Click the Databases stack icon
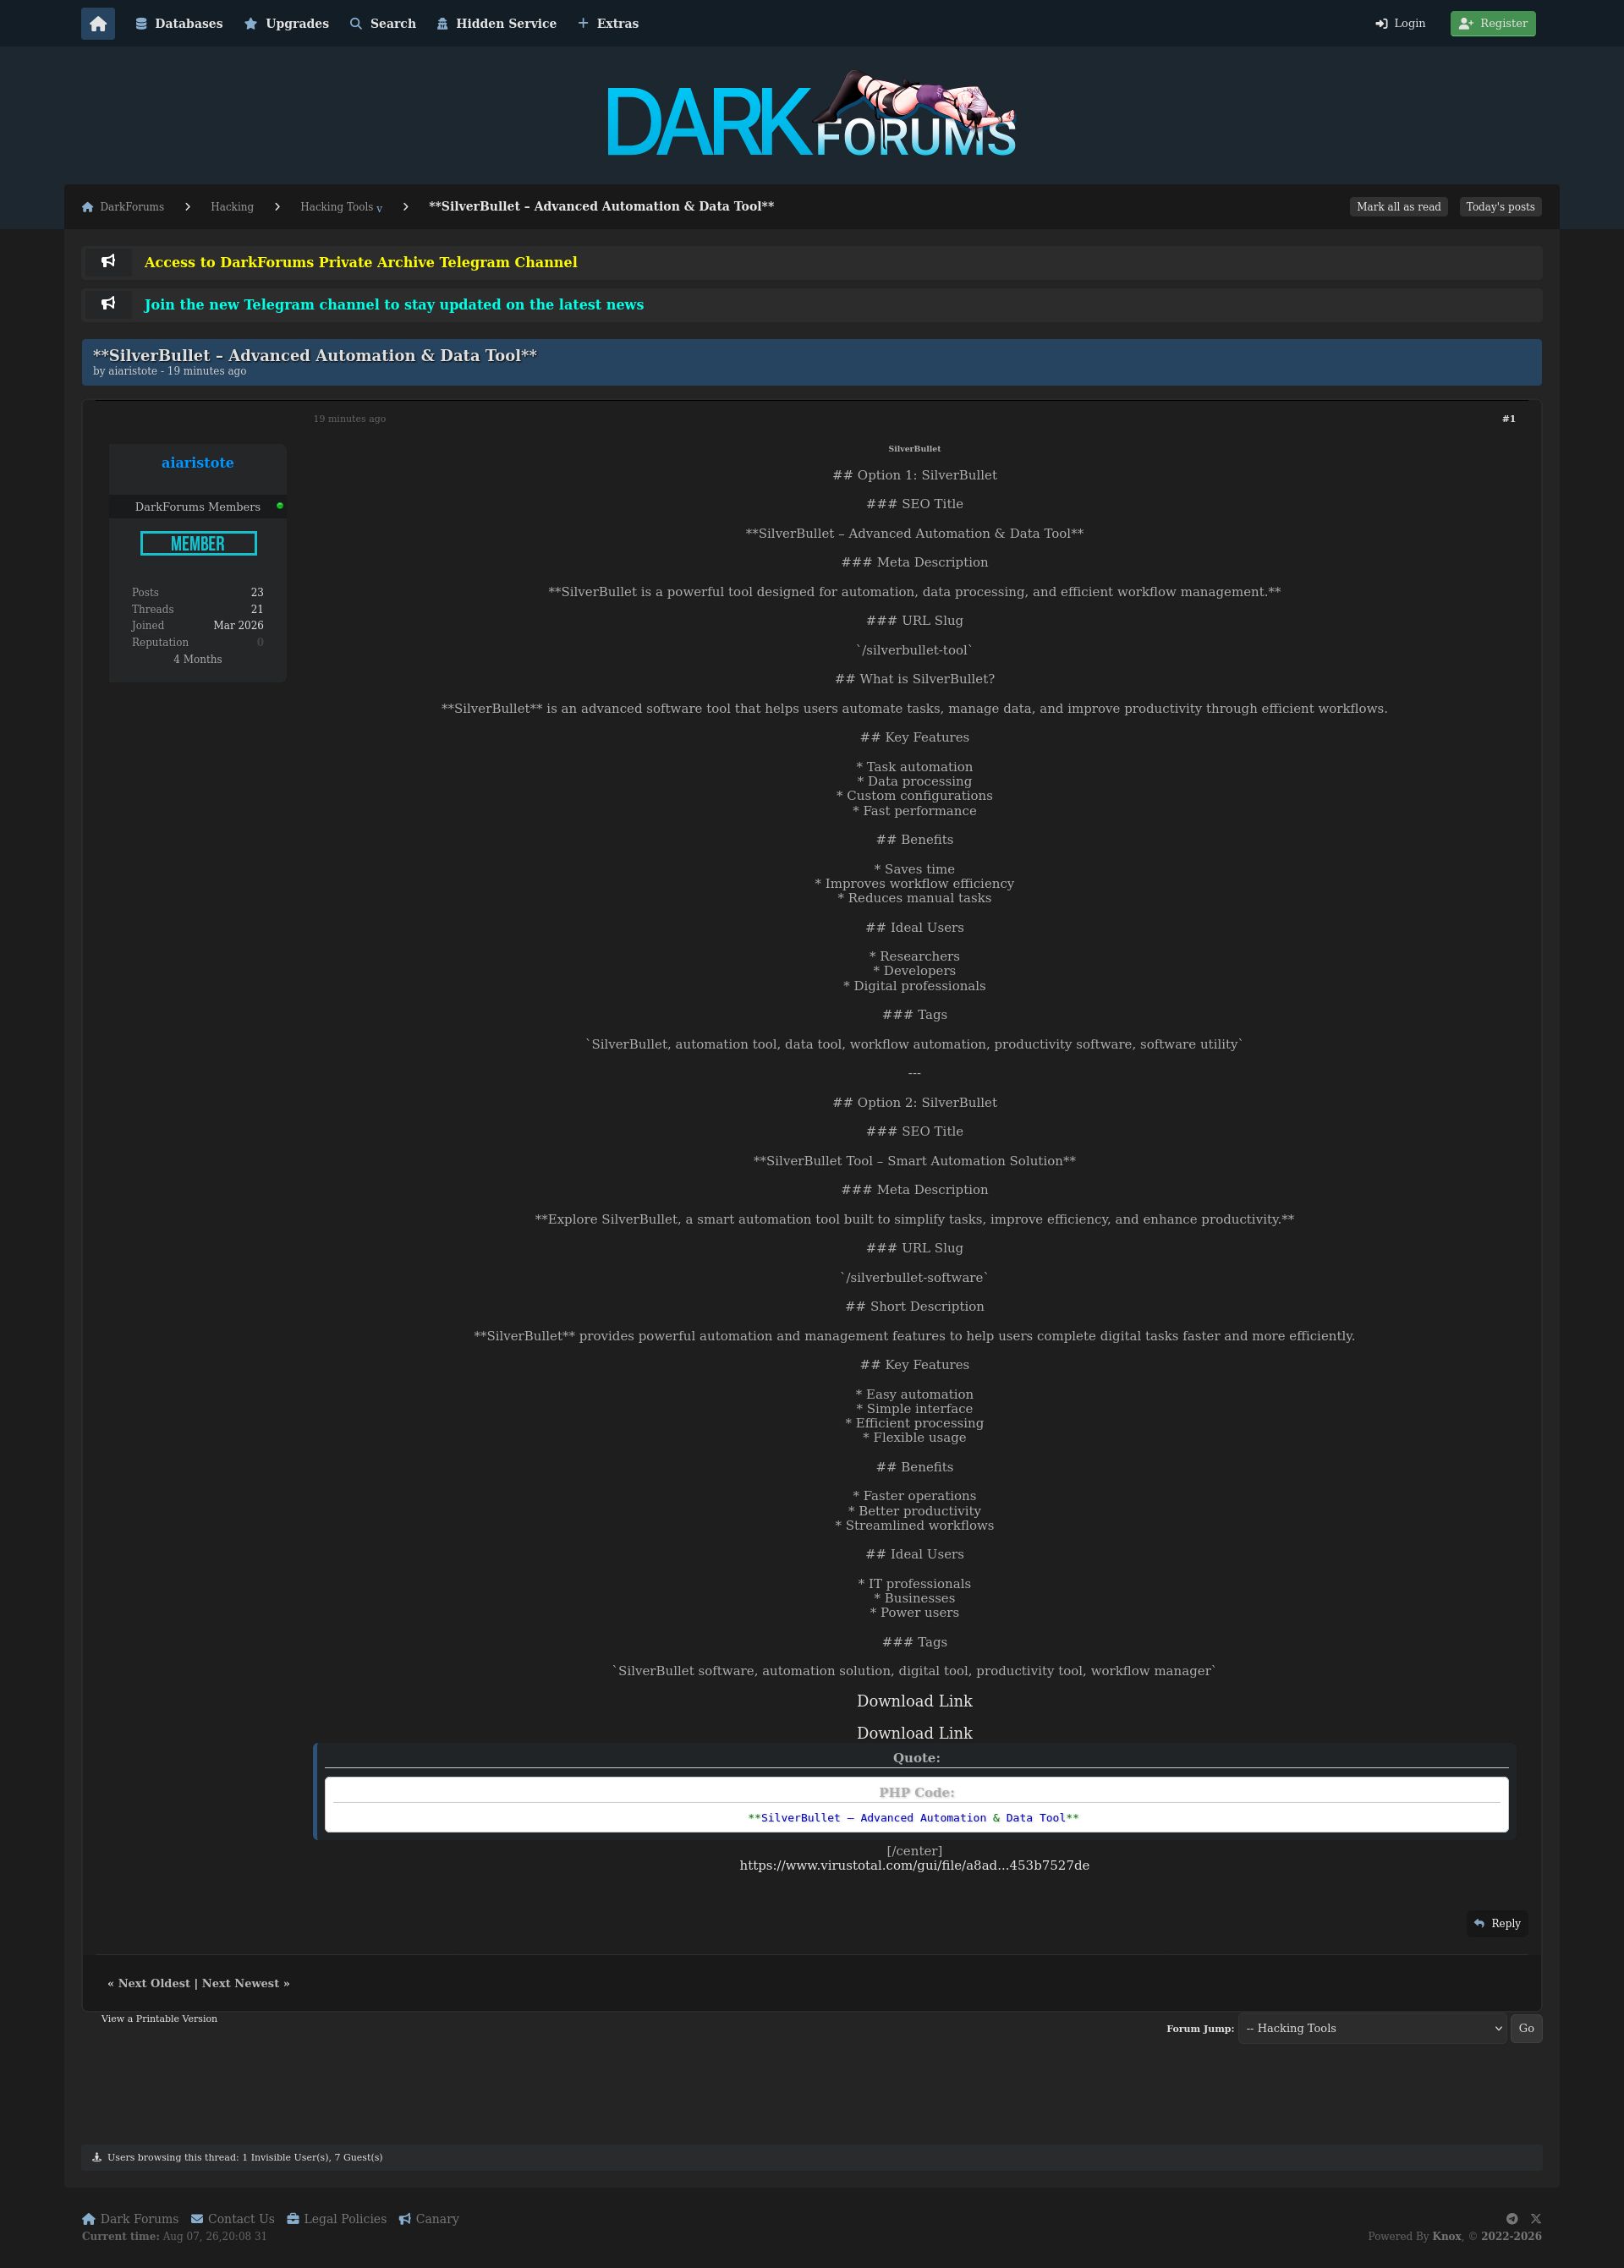 tap(142, 24)
